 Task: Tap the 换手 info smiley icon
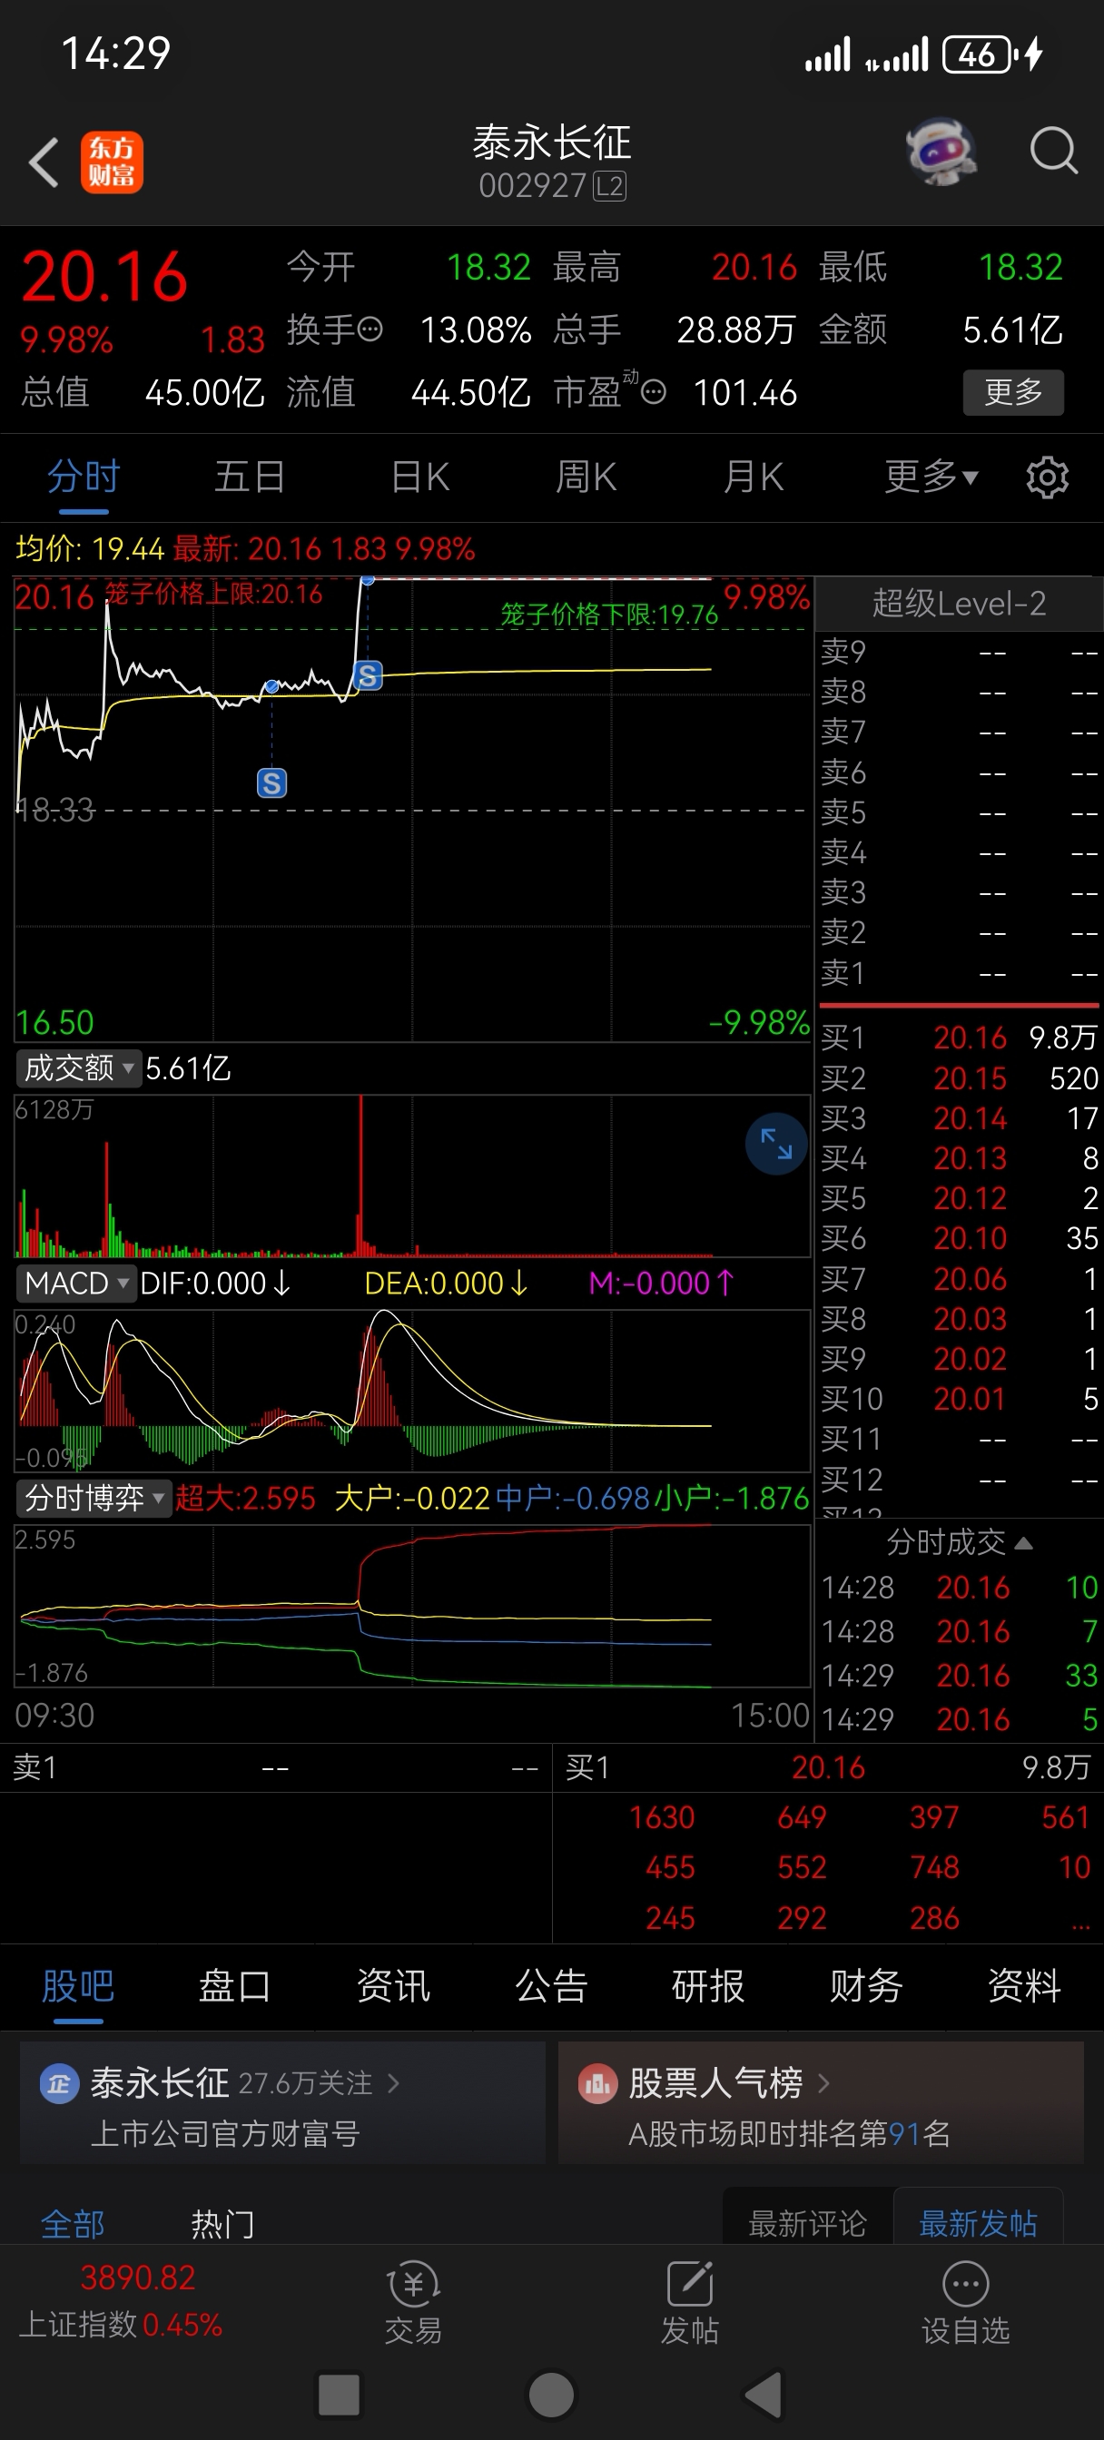(370, 330)
